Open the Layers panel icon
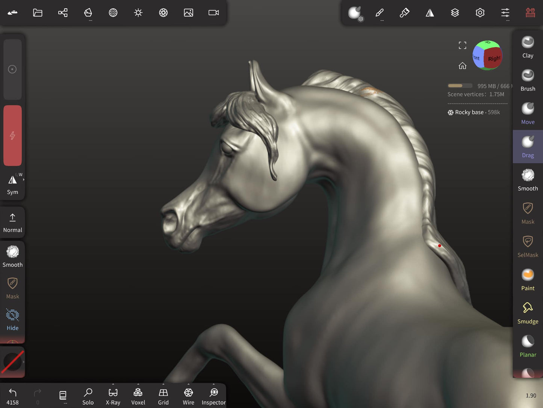Screen dimensions: 543x408 (x=455, y=13)
